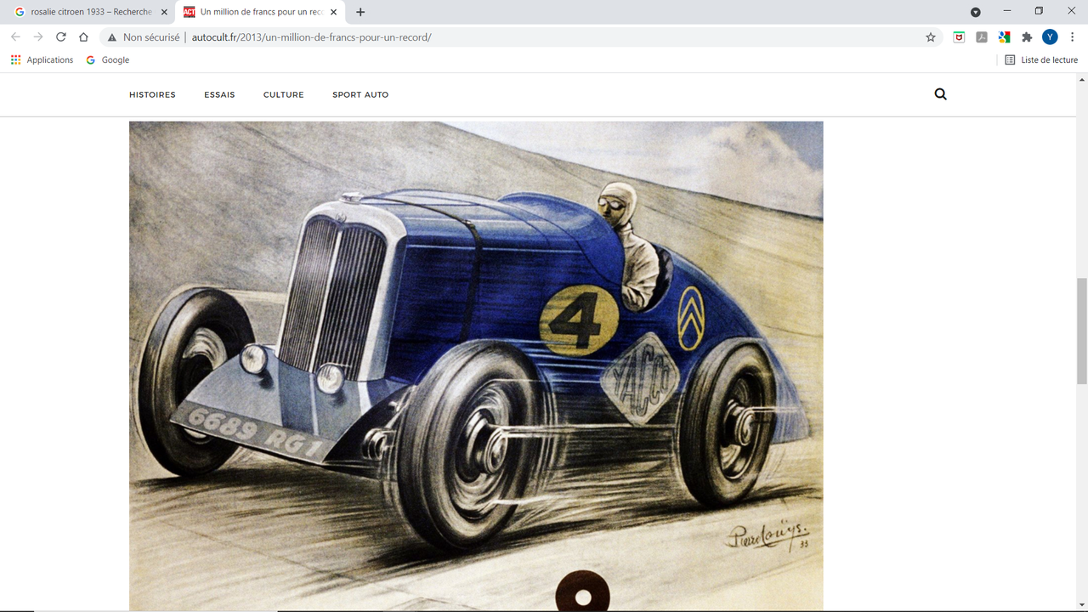Select the 'Un million de francs' tab
The width and height of the screenshot is (1088, 612).
pyautogui.click(x=259, y=12)
